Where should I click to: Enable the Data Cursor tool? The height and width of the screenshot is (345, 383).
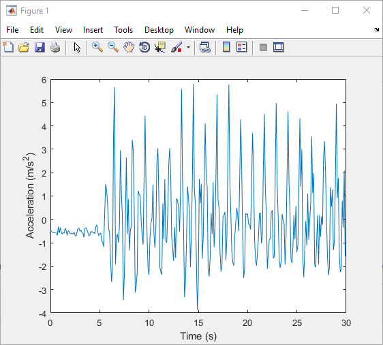160,47
